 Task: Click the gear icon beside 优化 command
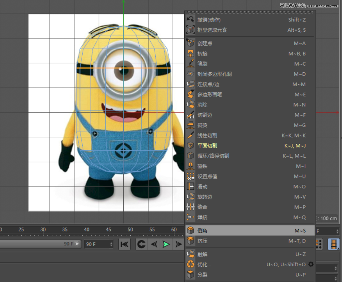(x=311, y=264)
